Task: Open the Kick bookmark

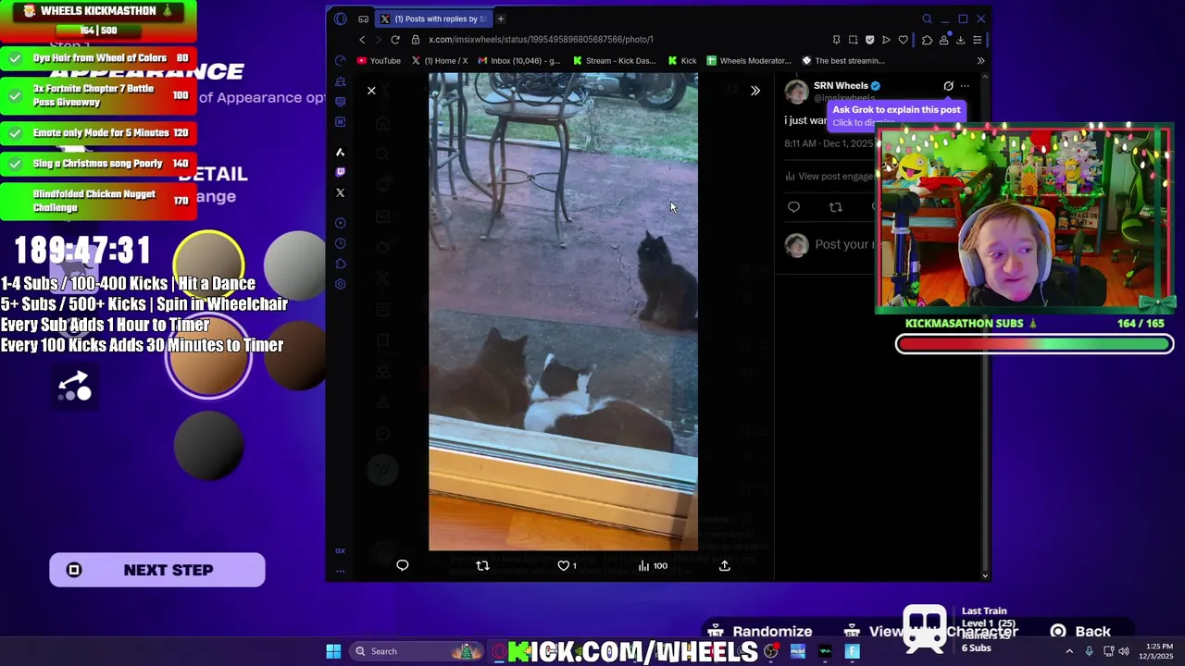Action: (681, 61)
